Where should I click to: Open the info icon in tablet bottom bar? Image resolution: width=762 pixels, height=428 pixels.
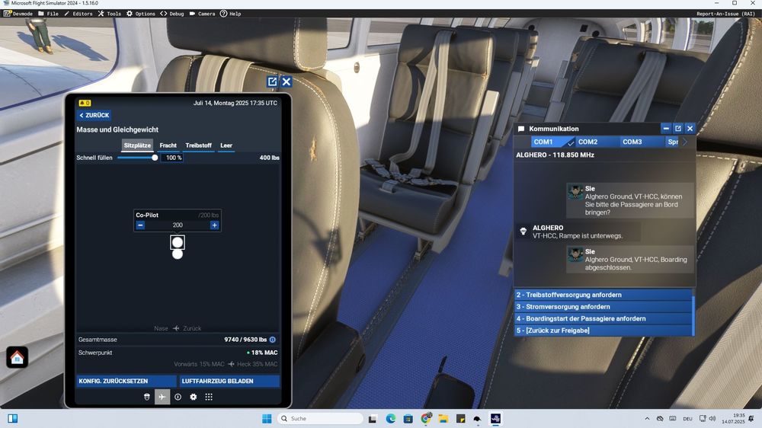(178, 397)
